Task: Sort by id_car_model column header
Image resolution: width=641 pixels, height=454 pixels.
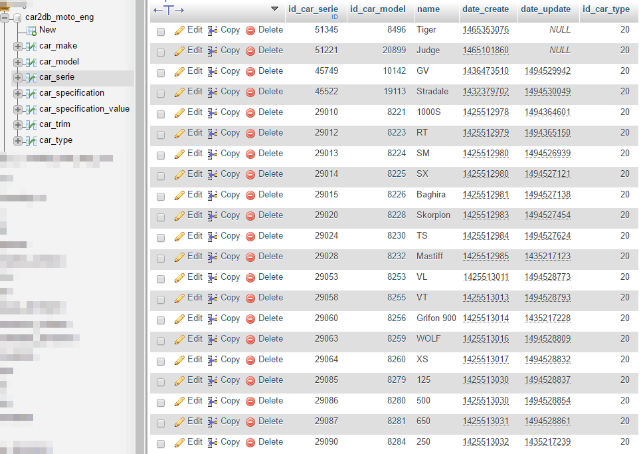Action: [378, 9]
